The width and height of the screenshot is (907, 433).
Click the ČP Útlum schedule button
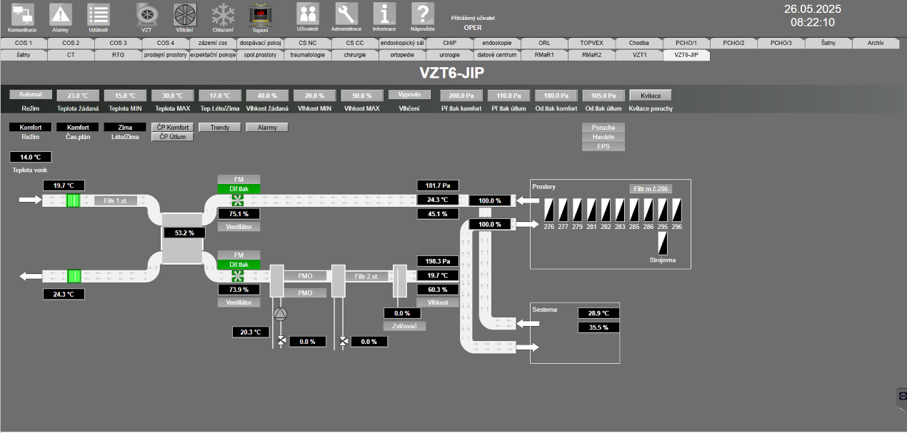pos(172,136)
